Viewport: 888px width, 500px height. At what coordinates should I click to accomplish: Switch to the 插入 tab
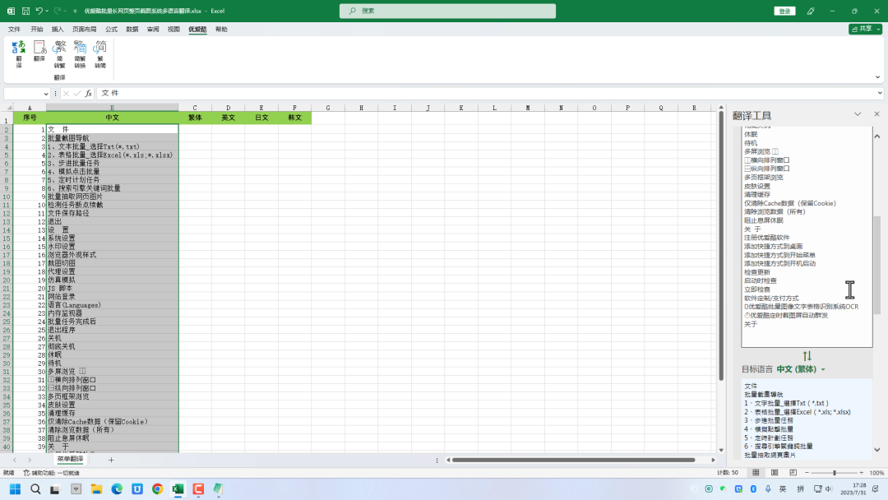click(58, 29)
